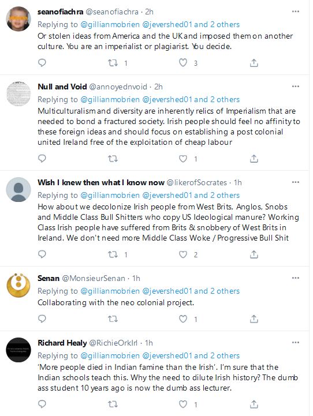View Senan's gold crescent avatar
313x416 pixels.
pyautogui.click(x=18, y=286)
